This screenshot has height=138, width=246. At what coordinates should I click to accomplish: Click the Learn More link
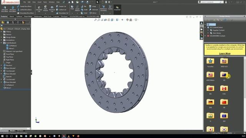coord(224,54)
